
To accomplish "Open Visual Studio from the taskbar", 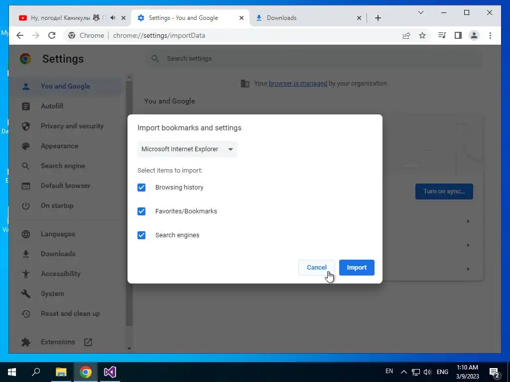I will tap(110, 372).
